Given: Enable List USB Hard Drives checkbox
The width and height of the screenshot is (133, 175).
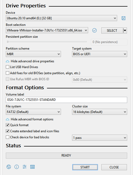Looking at the screenshot, I should point(7,67).
